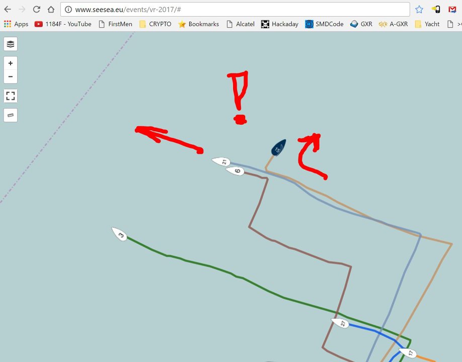This screenshot has height=362, width=462.
Task: Click the dark blue boat 15
Action: tap(278, 148)
